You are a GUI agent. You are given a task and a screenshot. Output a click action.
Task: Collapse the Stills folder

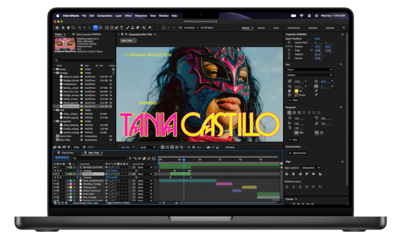click(x=55, y=110)
